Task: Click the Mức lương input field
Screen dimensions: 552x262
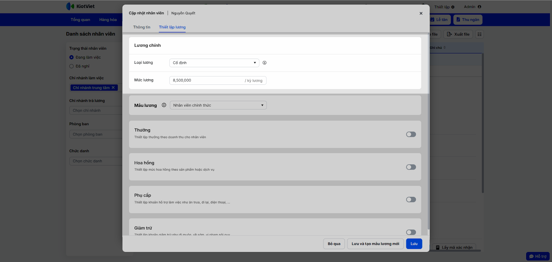Action: [207, 80]
